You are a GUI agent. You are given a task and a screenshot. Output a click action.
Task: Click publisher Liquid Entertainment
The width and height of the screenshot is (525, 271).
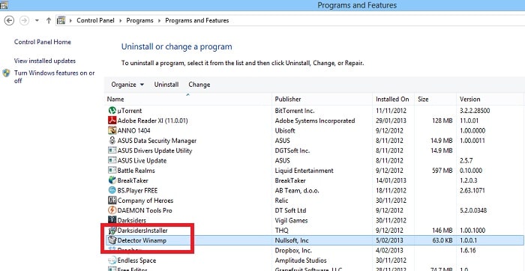click(304, 171)
